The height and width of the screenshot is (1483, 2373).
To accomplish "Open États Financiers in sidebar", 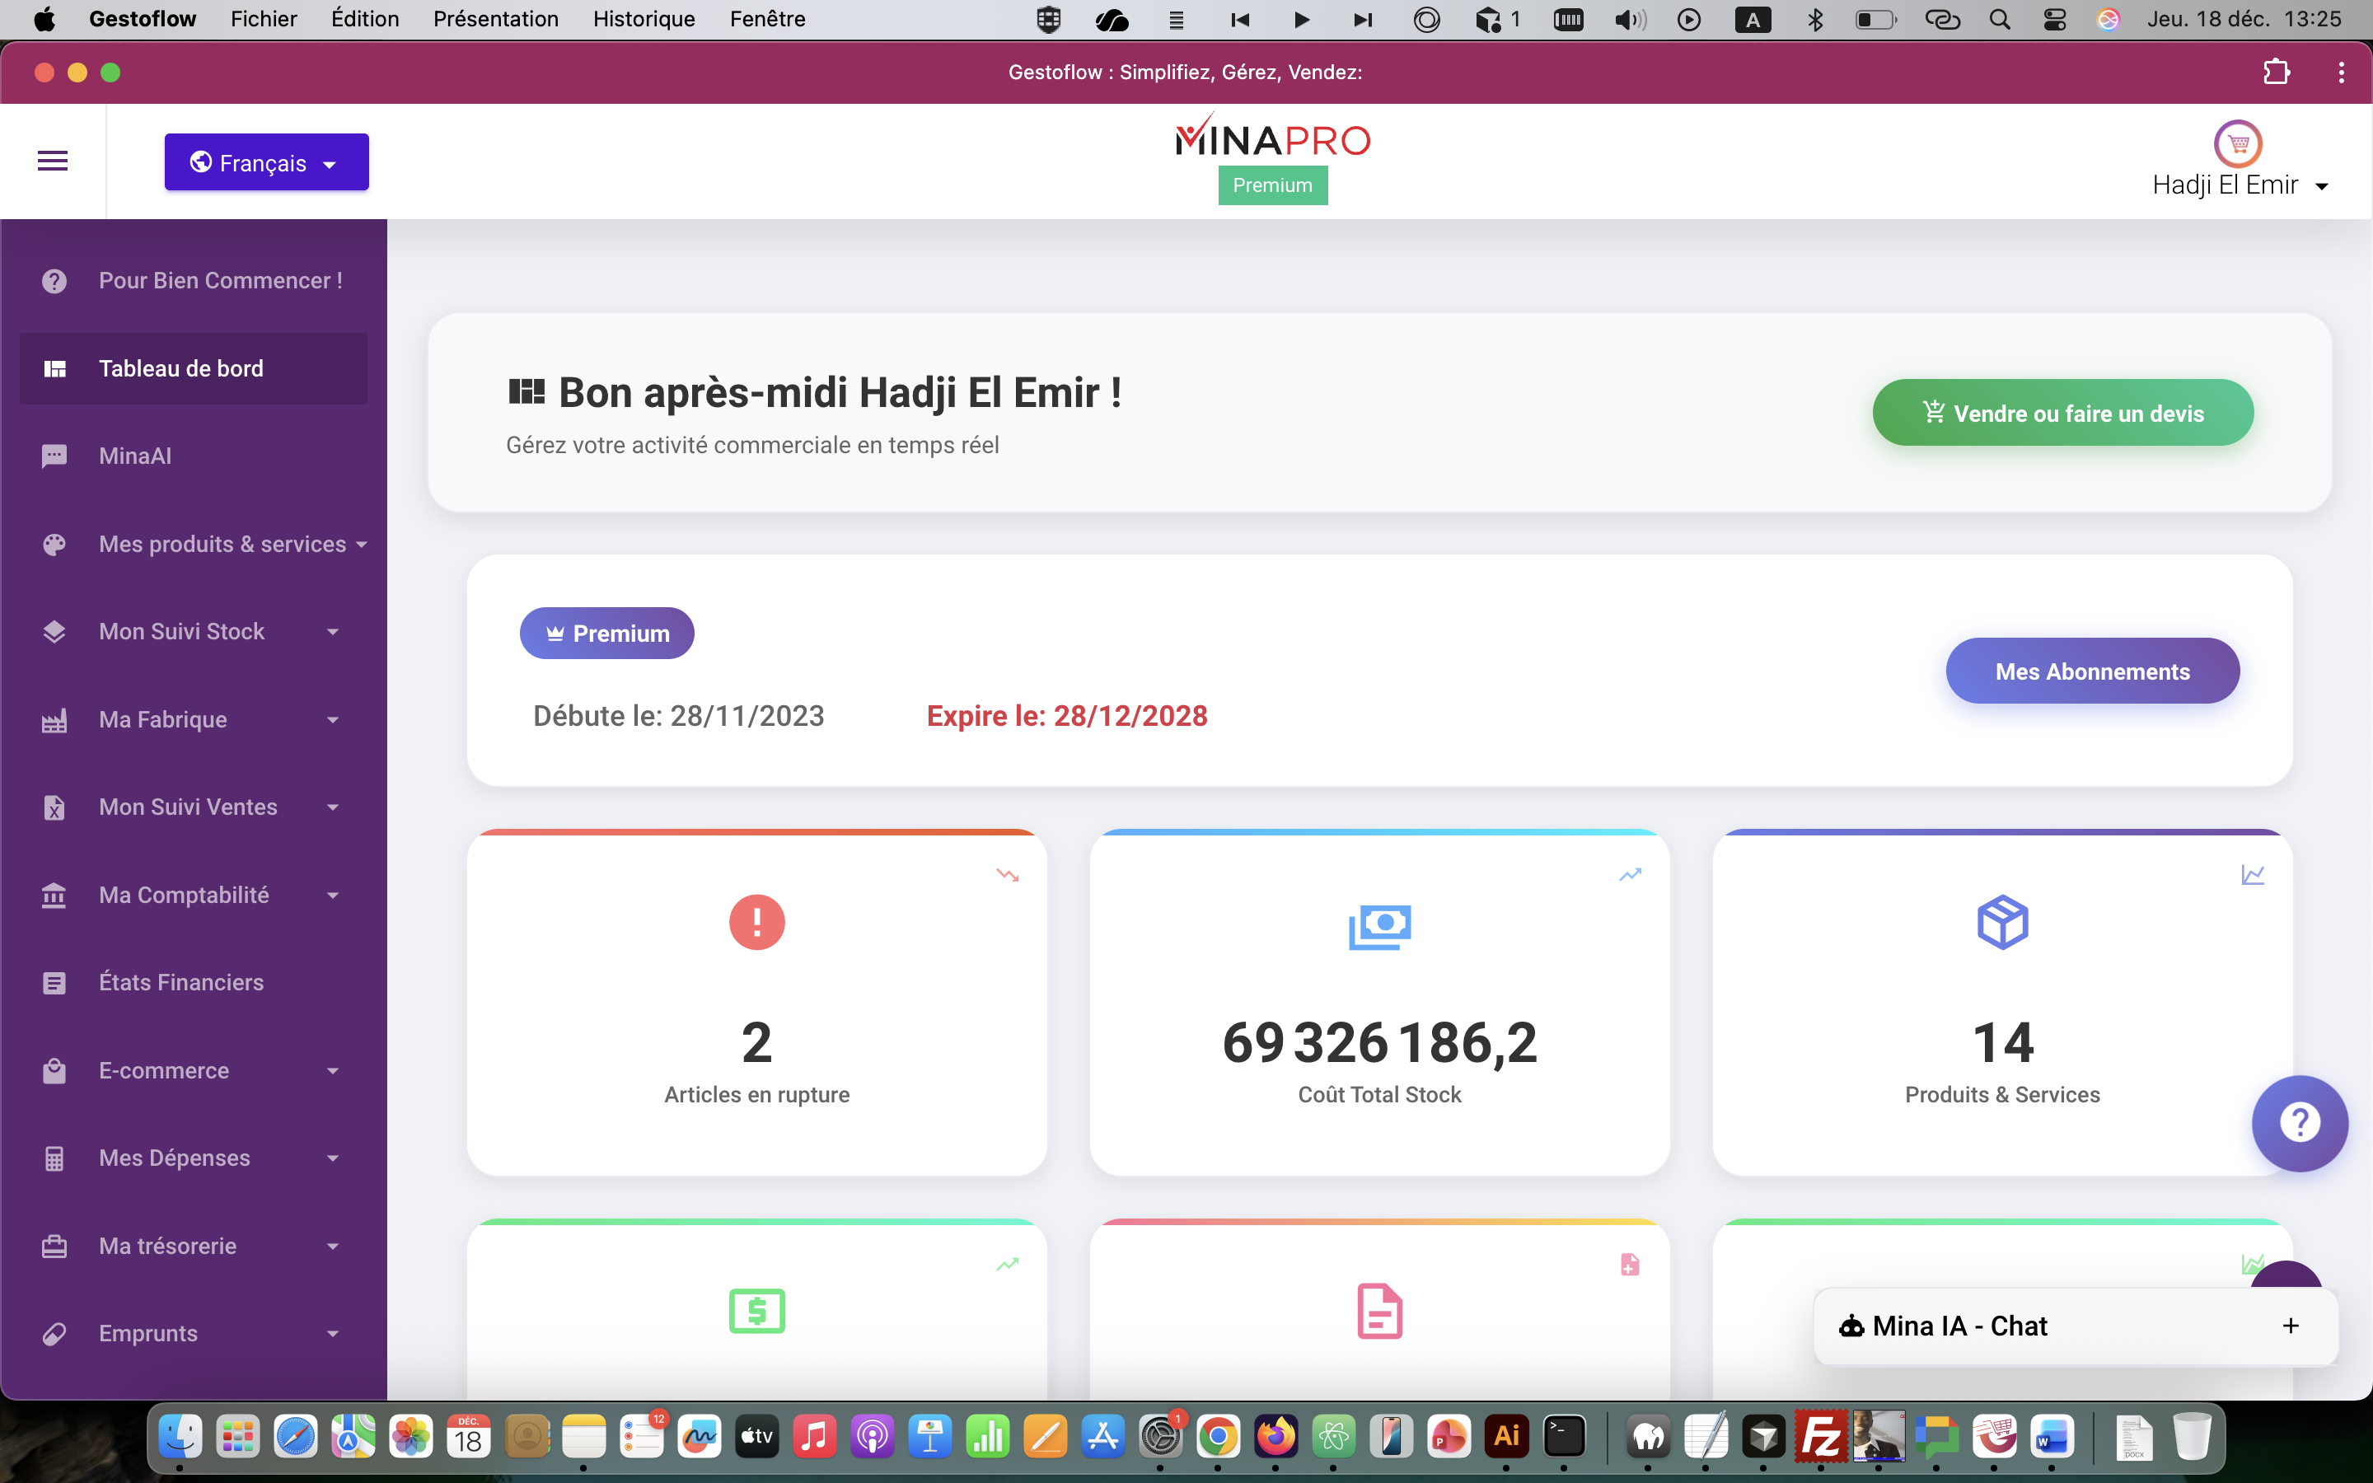I will pos(181,983).
